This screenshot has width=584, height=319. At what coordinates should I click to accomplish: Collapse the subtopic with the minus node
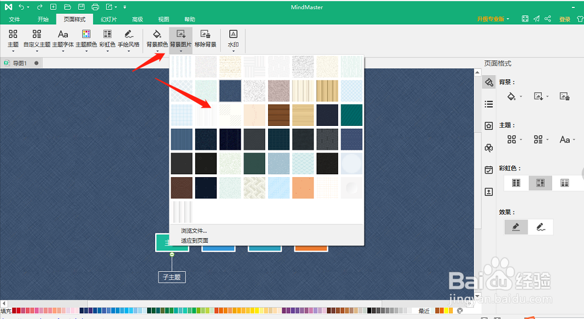tap(172, 254)
